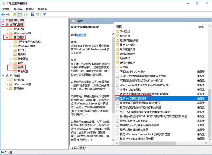Image resolution: width=212 pixels, height=155 pixels.
Task: Click horizontal scrollbar right arrow
Action: click(x=206, y=143)
